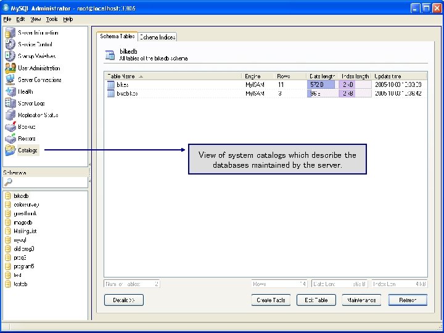Click the prog3 database icon
Viewport: 444px width, 333px height.
(x=8, y=257)
